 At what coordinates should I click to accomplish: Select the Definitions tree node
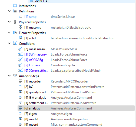point(26,11)
